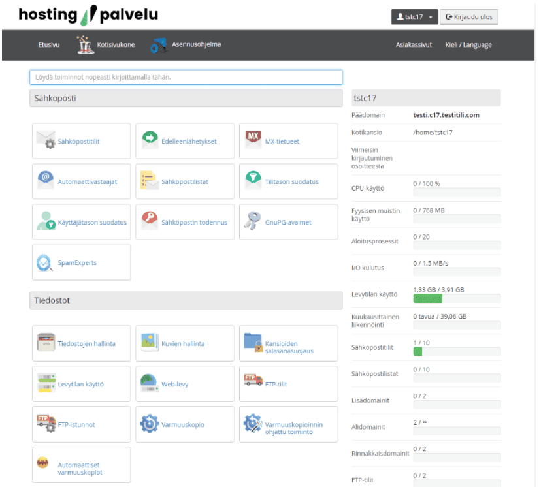This screenshot has height=487, width=539.
Task: Open the Kieli / Language menu
Action: (468, 44)
